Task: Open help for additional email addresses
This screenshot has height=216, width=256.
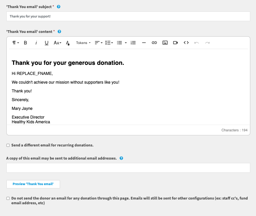Action: [121, 158]
